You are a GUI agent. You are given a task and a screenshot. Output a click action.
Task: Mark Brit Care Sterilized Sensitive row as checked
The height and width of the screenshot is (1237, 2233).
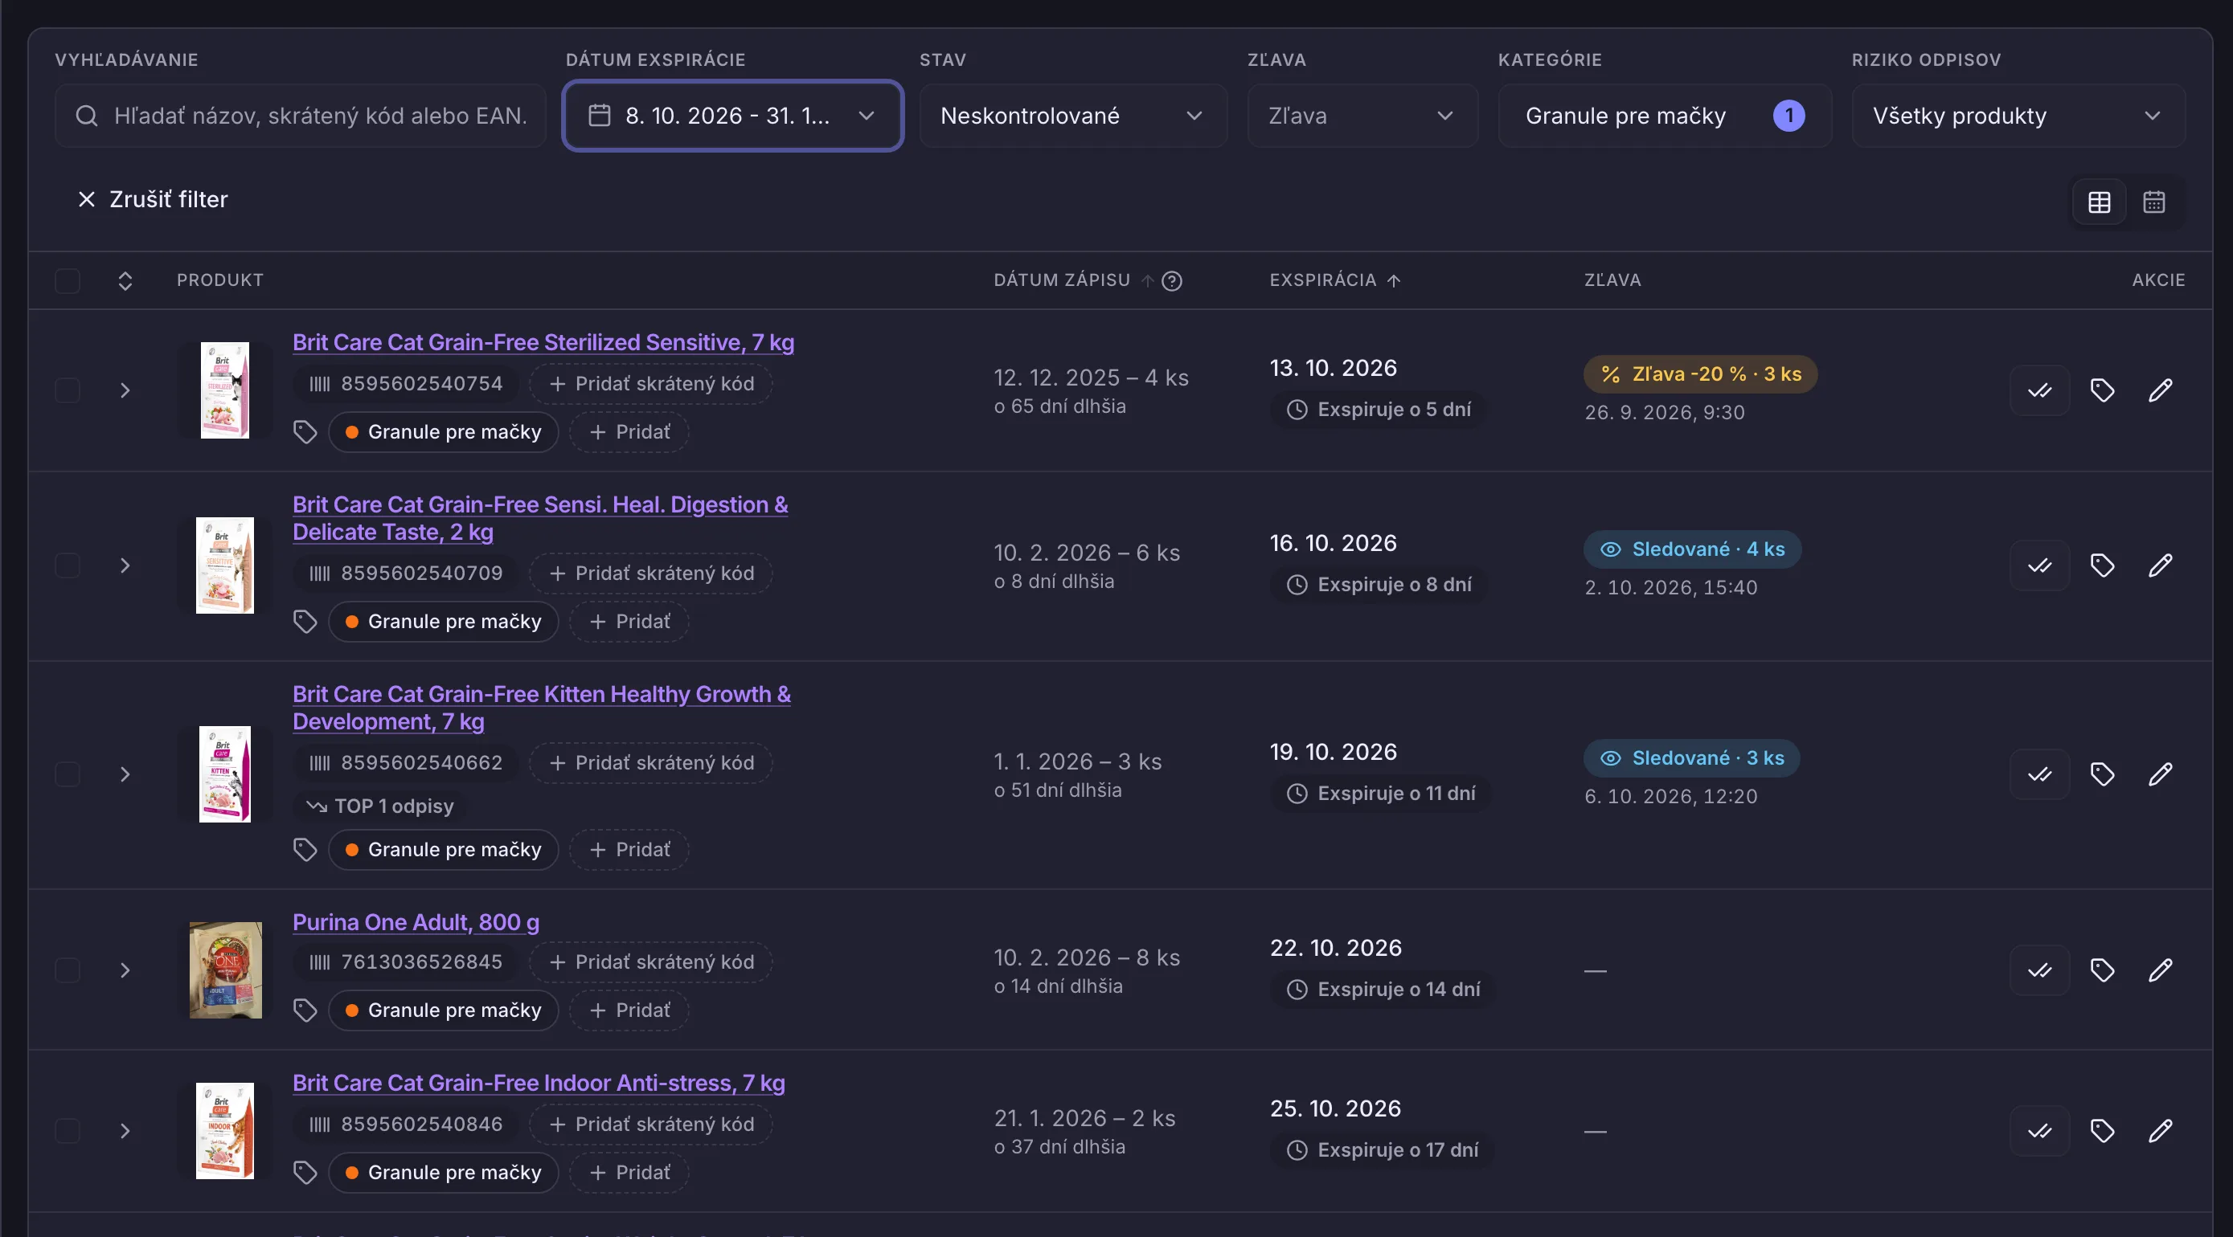2040,390
